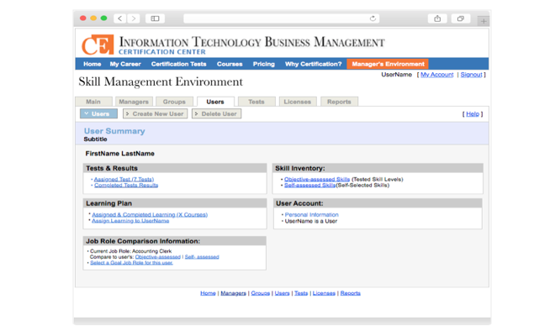Viewport: 555px width, 336px height.
Task: Open the Reports tab
Action: pos(339,102)
